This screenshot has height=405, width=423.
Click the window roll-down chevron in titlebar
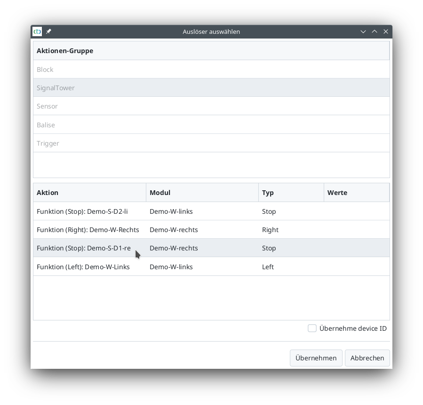pos(363,31)
